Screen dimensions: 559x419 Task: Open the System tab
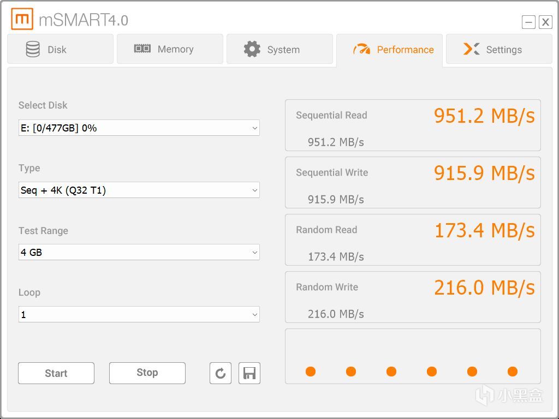279,49
